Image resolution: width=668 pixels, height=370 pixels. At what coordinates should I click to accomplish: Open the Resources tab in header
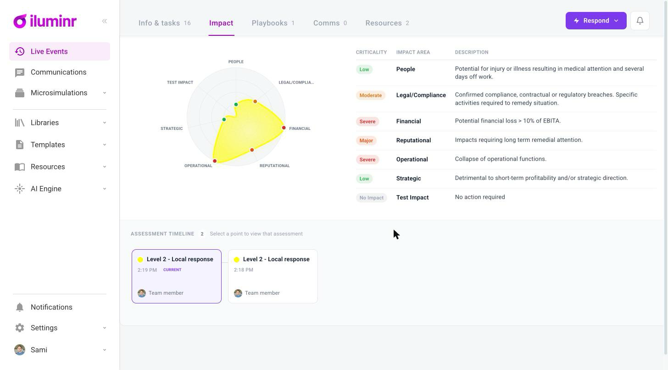click(387, 23)
